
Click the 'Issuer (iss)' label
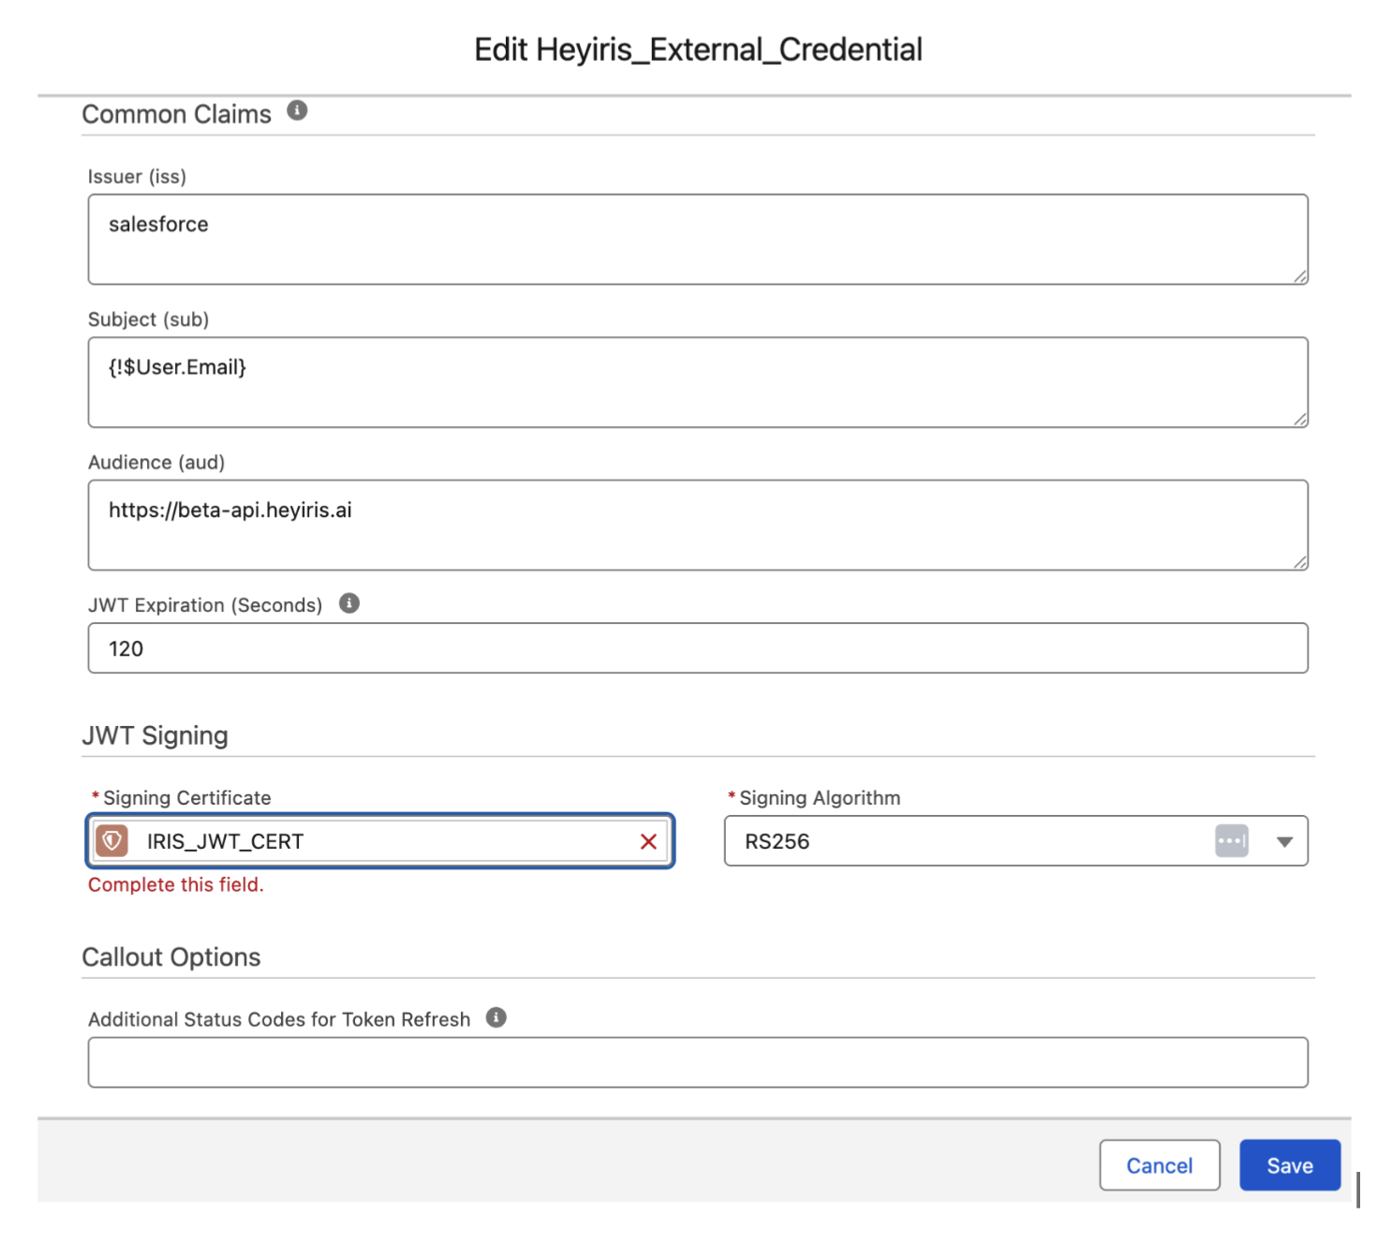[x=137, y=176]
